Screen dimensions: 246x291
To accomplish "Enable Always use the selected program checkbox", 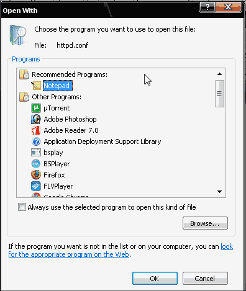I will tap(22, 207).
